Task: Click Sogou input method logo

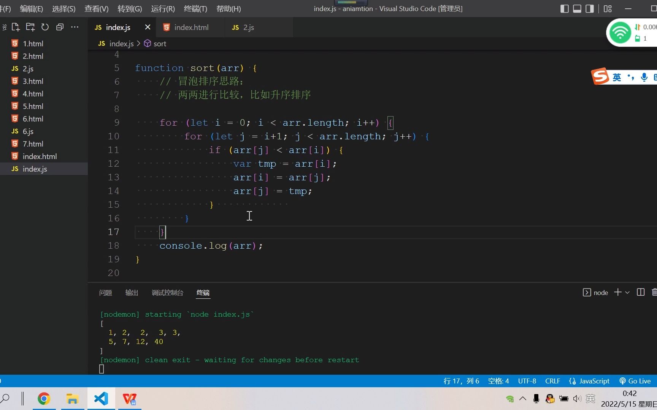Action: click(x=600, y=76)
